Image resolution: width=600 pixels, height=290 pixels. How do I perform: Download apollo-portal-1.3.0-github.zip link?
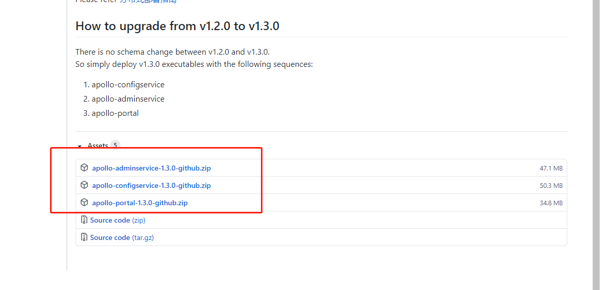pos(140,203)
